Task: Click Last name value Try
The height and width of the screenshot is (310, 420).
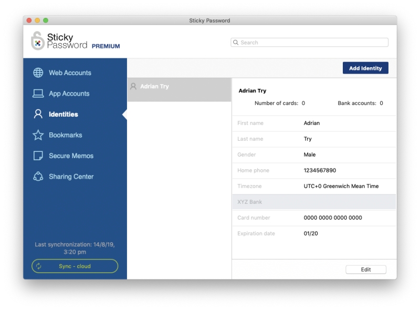Action: pos(308,139)
